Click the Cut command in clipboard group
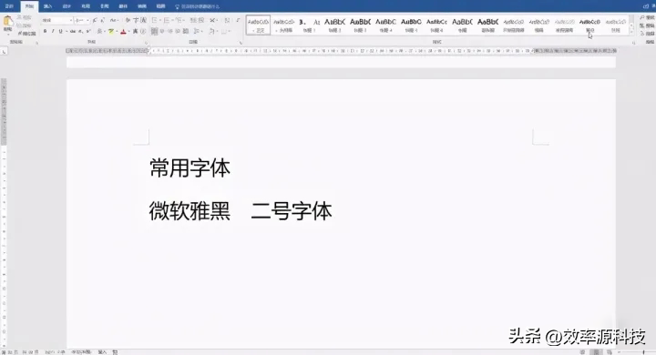This screenshot has height=355, width=656. point(24,17)
